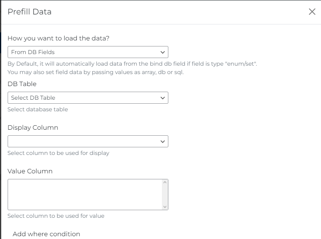Viewport: 321px width, 239px height.
Task: Click the 'Prefill Data' dialog title
Action: (x=30, y=12)
